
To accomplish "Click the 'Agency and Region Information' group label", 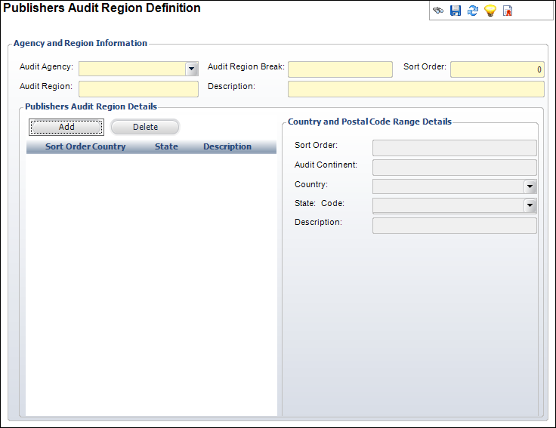I will coord(81,43).
